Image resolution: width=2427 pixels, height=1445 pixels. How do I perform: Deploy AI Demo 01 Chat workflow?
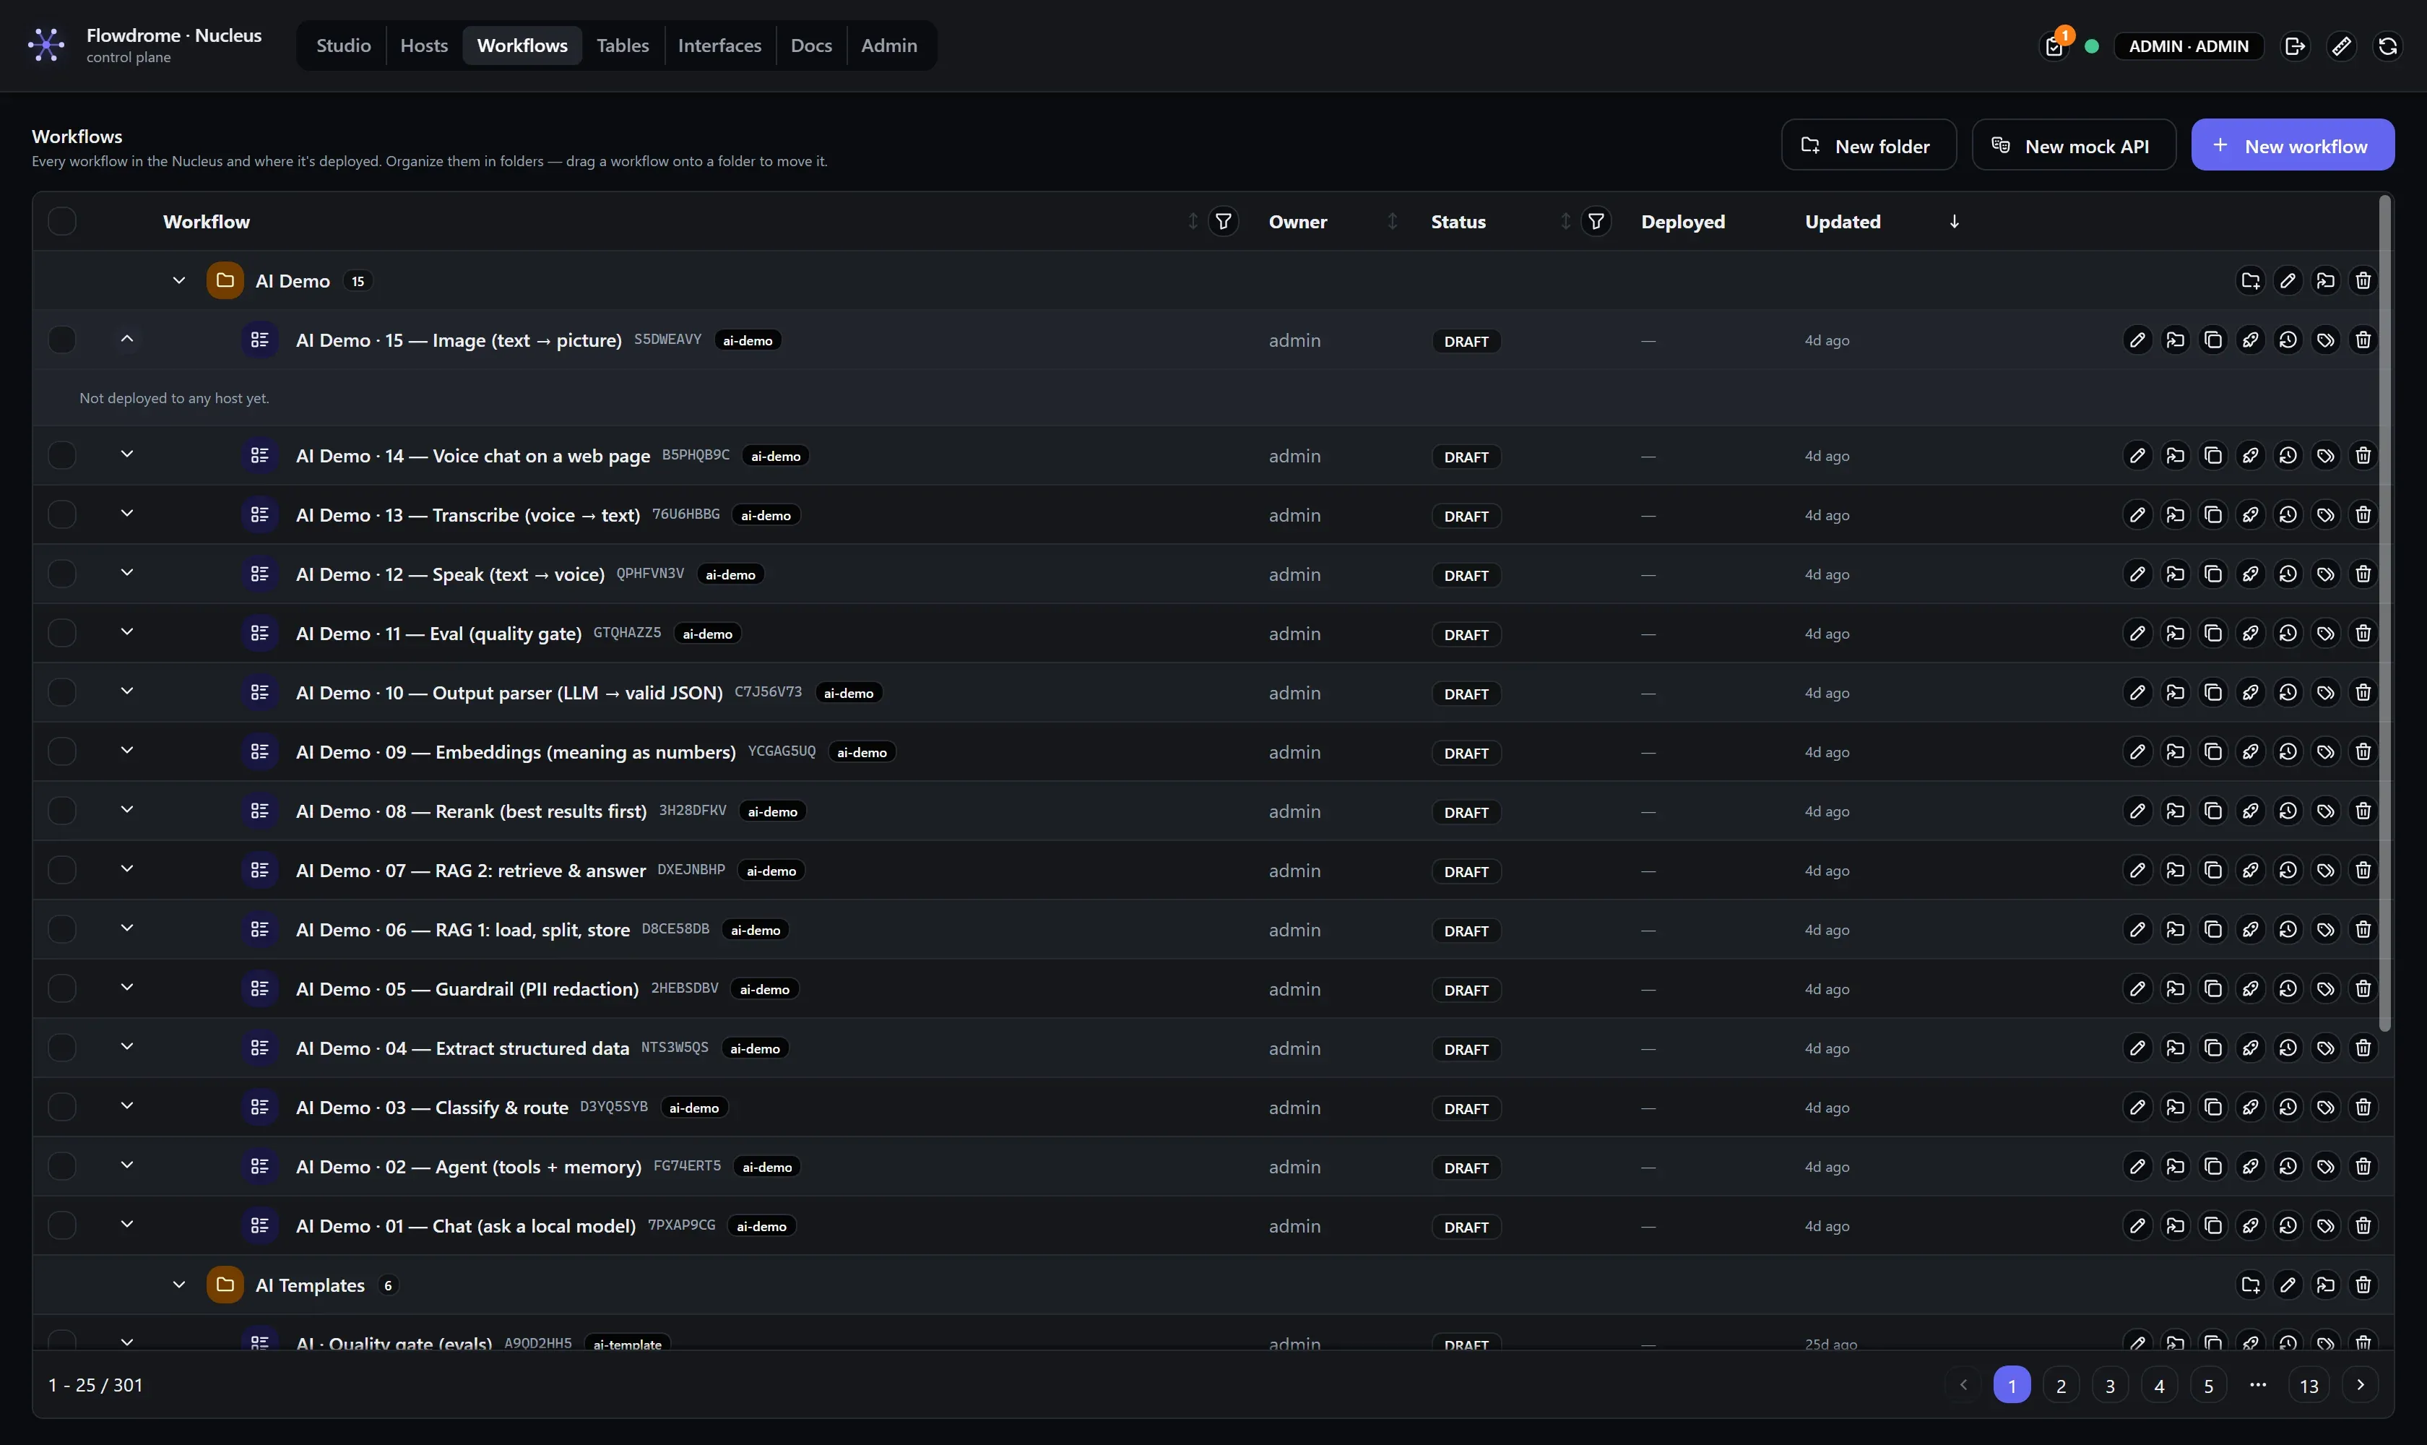(2250, 1226)
